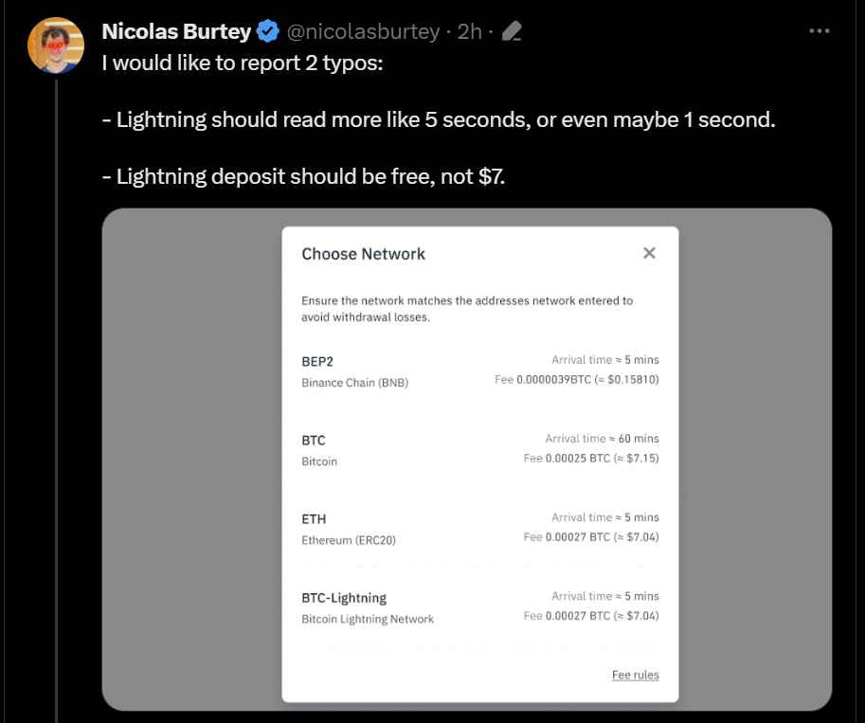
Task: Close the Choose Network dialog
Action: [649, 253]
